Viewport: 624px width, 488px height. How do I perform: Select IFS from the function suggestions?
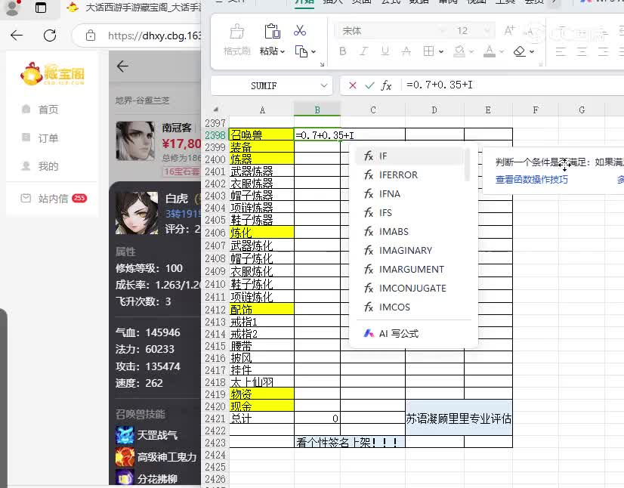[409, 212]
